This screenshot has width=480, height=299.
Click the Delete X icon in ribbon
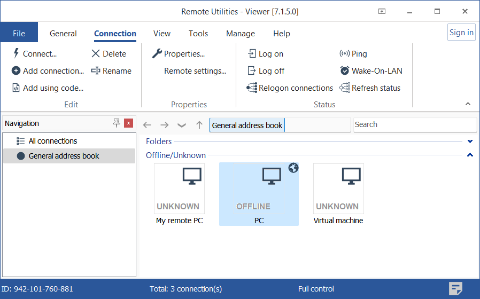click(x=96, y=53)
